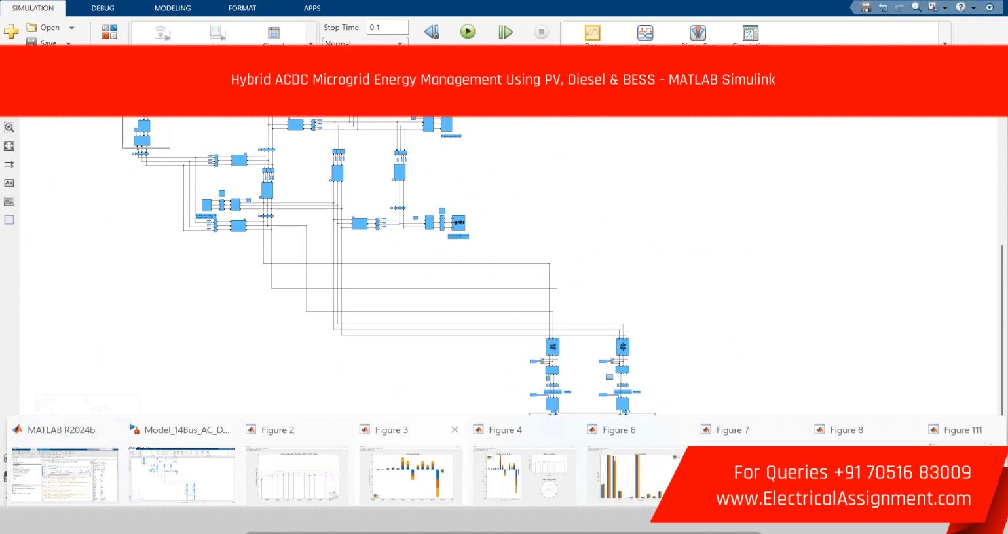Click the Stop Time input field
Image resolution: width=1008 pixels, height=534 pixels.
pos(387,28)
